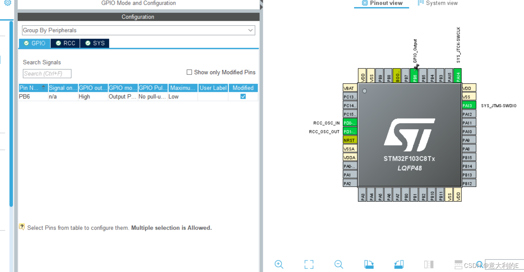The width and height of the screenshot is (524, 272).
Task: Click the GPIO tab green check icon
Action: point(26,43)
